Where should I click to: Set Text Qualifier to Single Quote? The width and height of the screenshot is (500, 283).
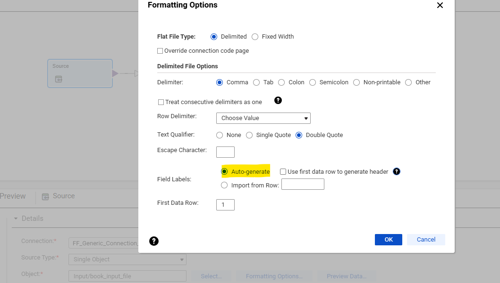click(x=249, y=136)
